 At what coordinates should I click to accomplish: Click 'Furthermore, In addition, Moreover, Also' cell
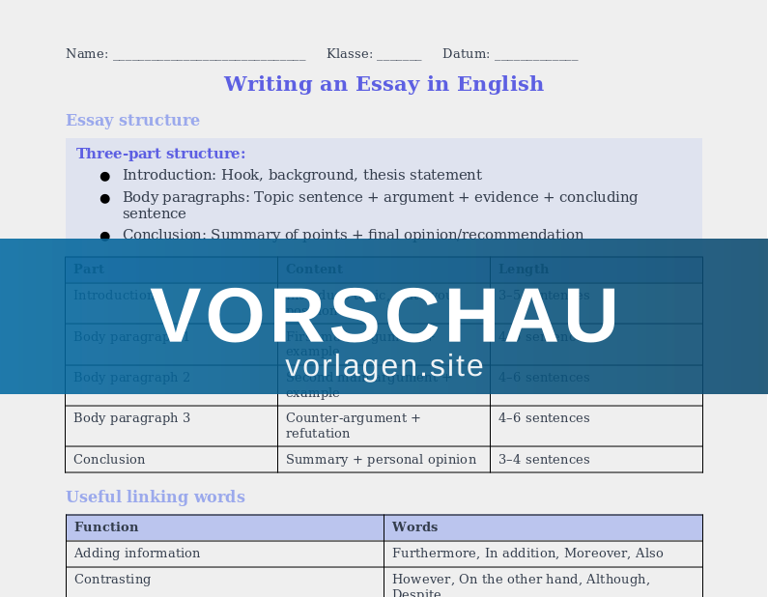point(543,554)
